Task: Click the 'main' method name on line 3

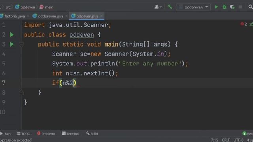Action: point(111,44)
